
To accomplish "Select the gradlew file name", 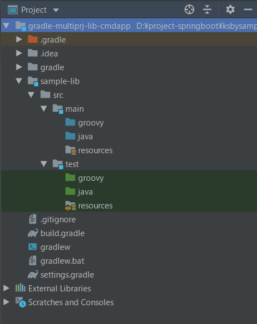I will click(55, 247).
